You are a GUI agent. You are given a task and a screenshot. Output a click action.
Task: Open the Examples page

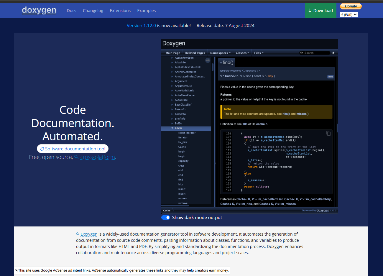tap(146, 11)
